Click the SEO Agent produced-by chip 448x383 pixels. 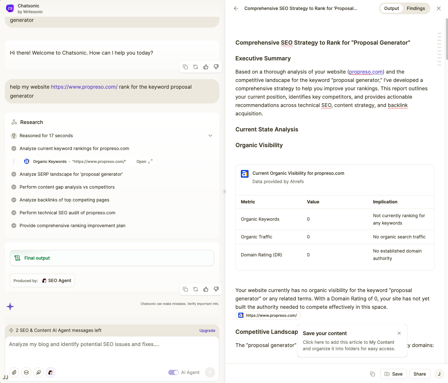(42, 281)
